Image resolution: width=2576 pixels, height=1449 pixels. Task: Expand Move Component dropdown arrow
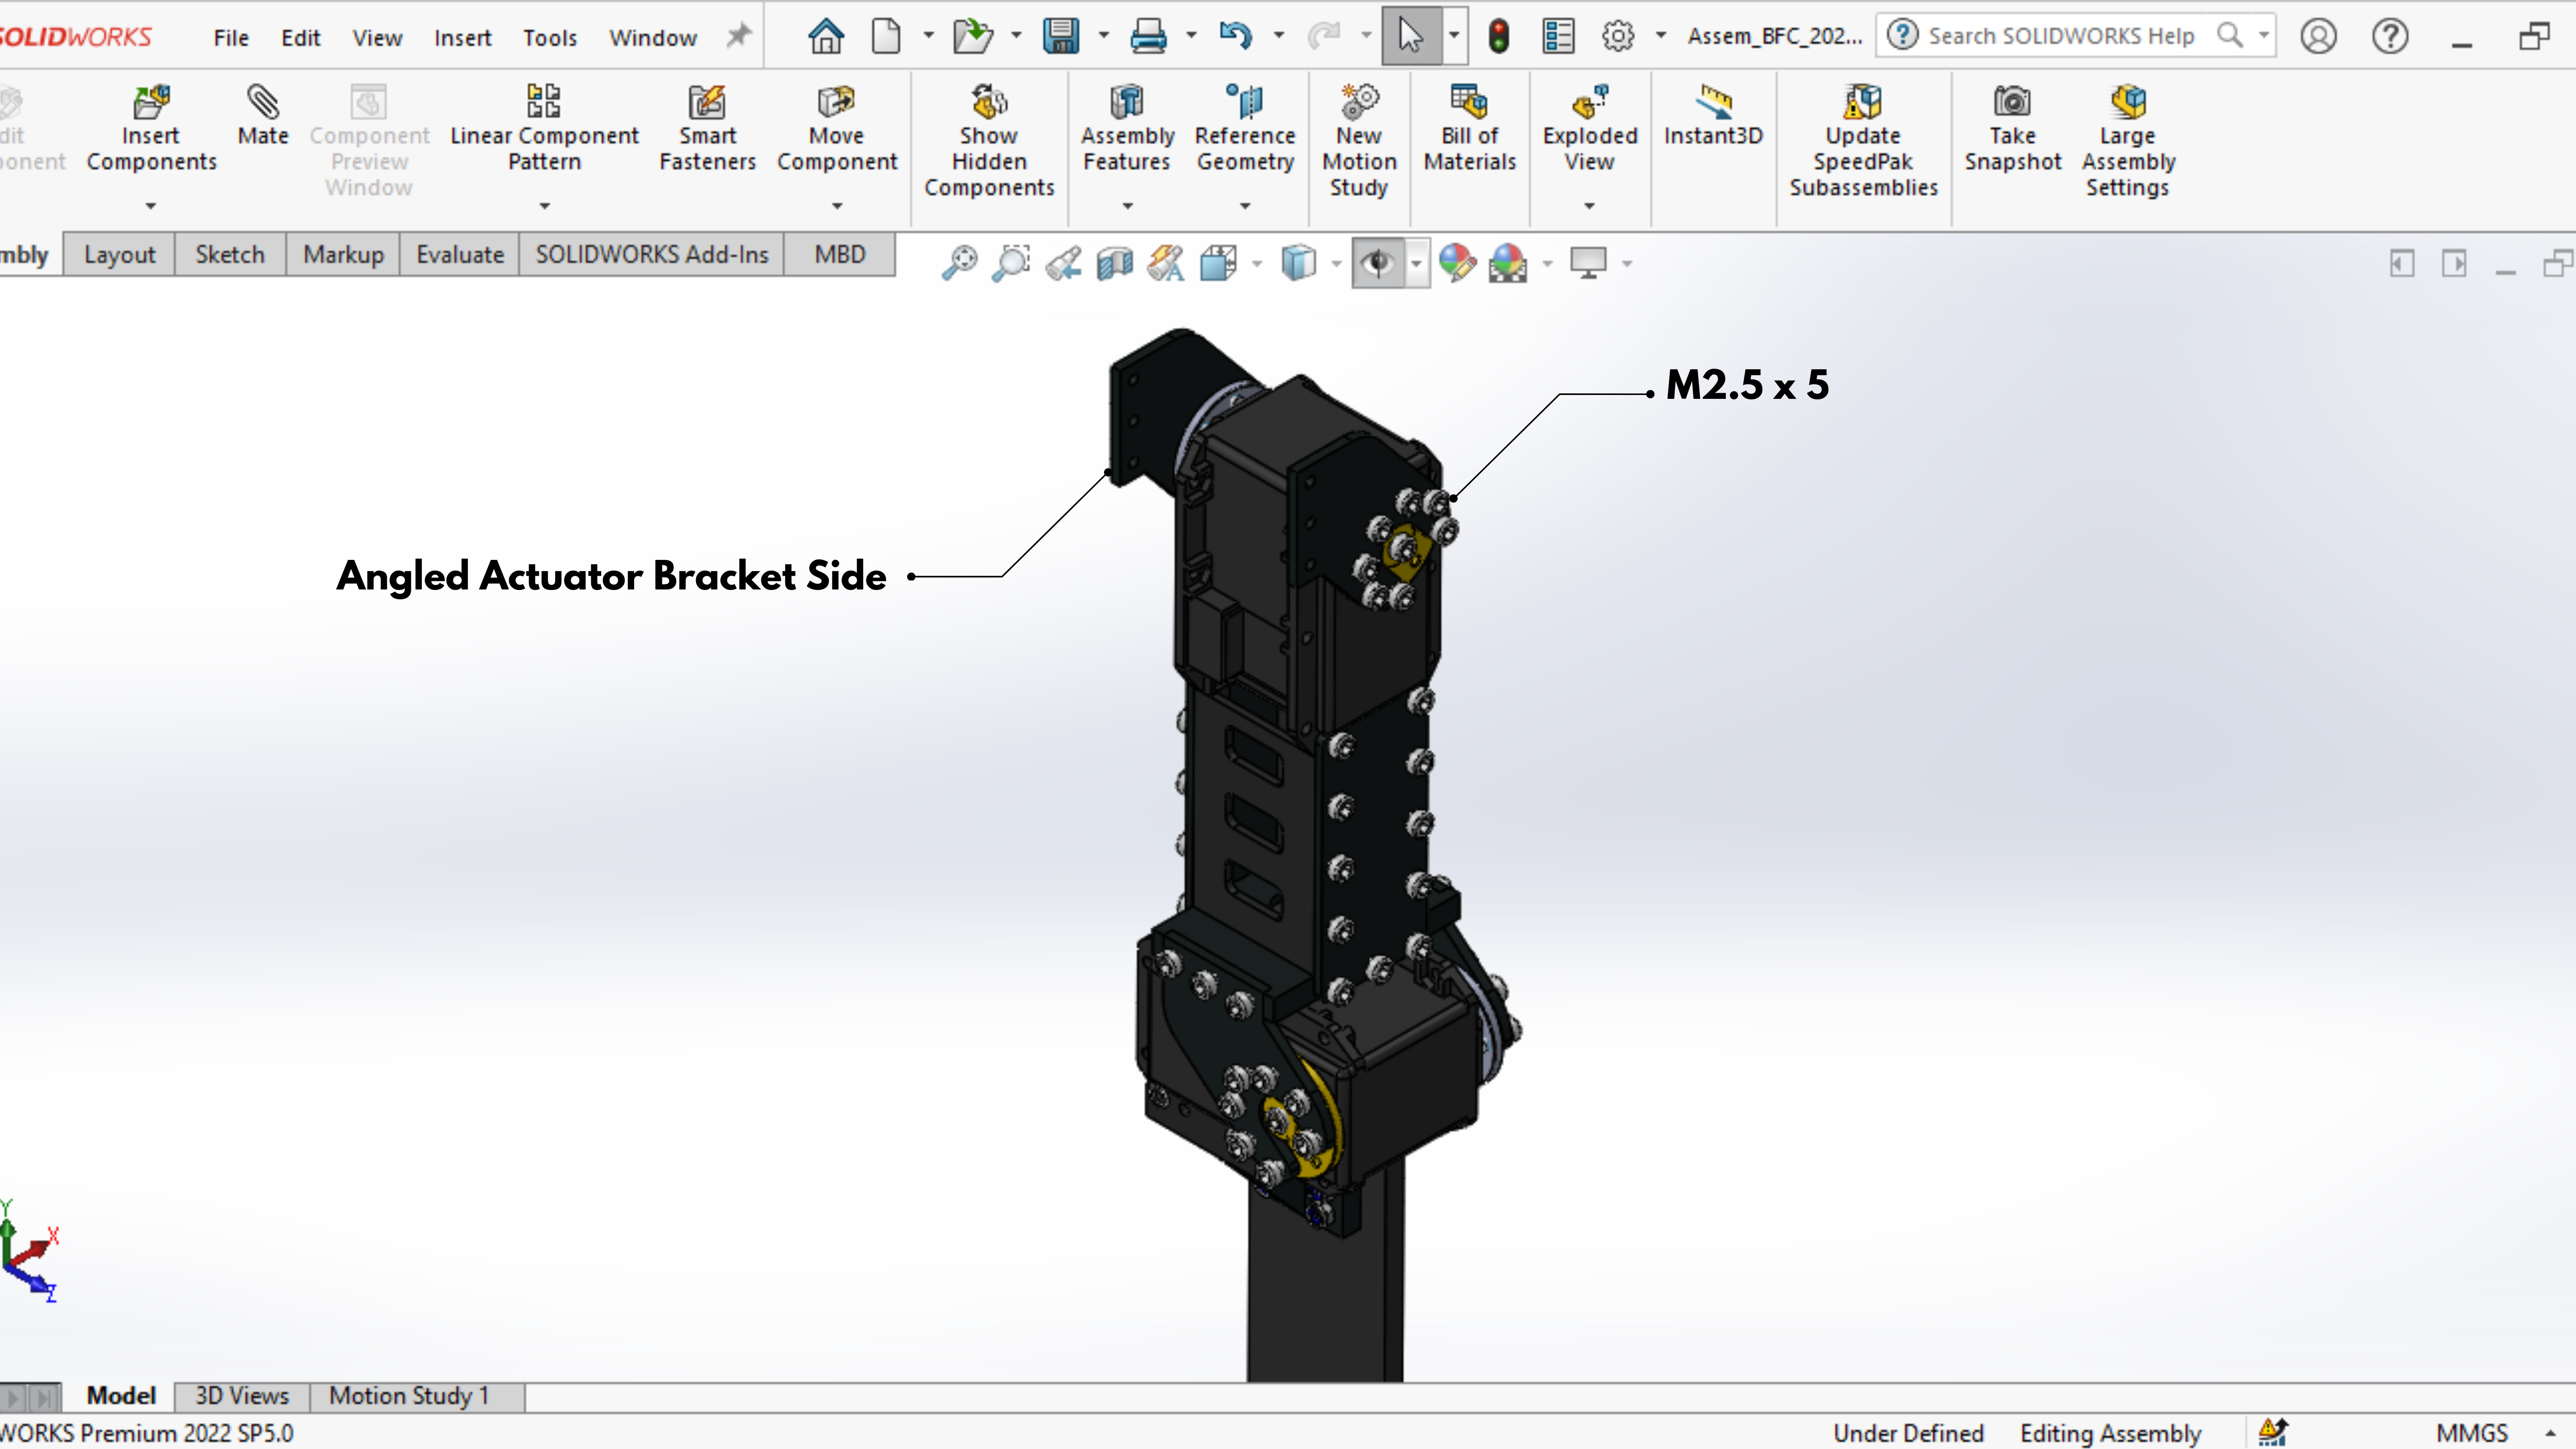(838, 206)
